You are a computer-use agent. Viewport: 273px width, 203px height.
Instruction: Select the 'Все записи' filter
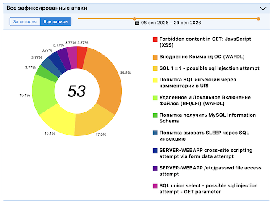click(x=55, y=21)
